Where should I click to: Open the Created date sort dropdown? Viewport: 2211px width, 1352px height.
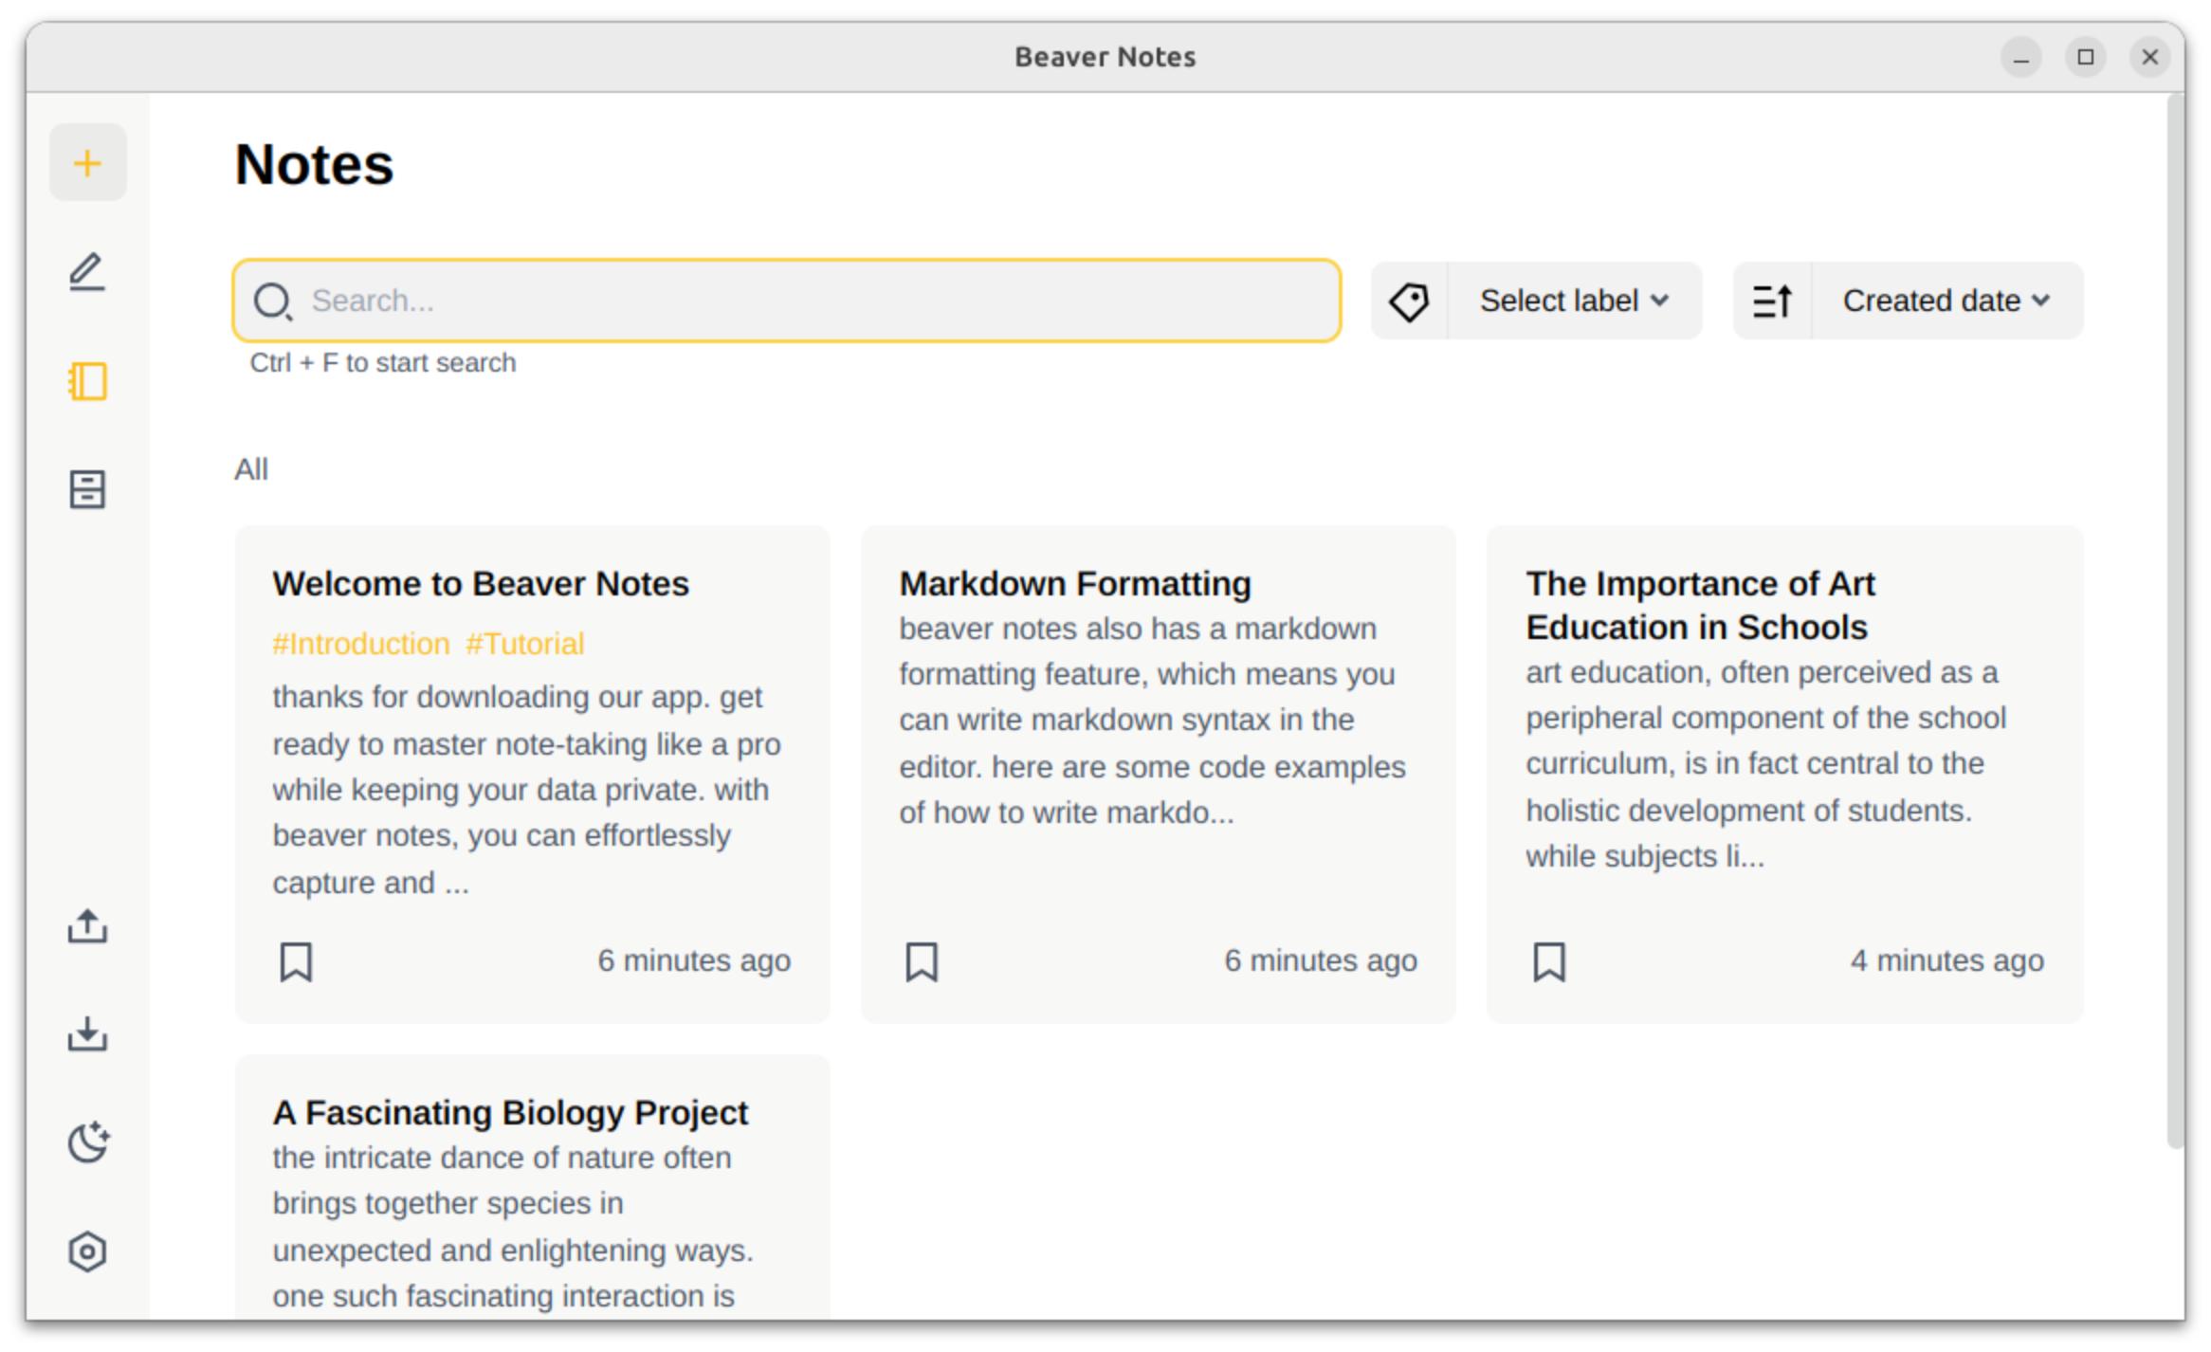pos(1946,301)
